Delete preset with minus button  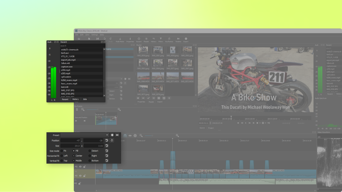point(117,135)
